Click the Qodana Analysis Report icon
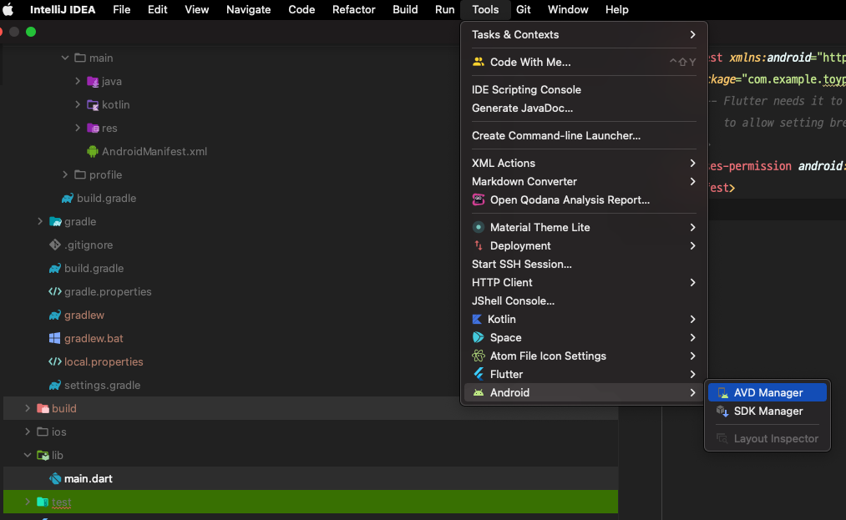 (x=478, y=199)
